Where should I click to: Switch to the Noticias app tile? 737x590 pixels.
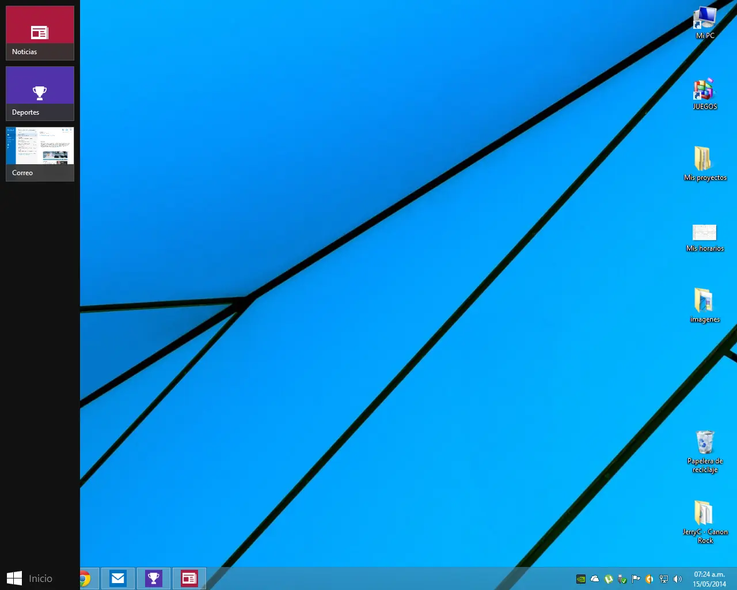(40, 33)
